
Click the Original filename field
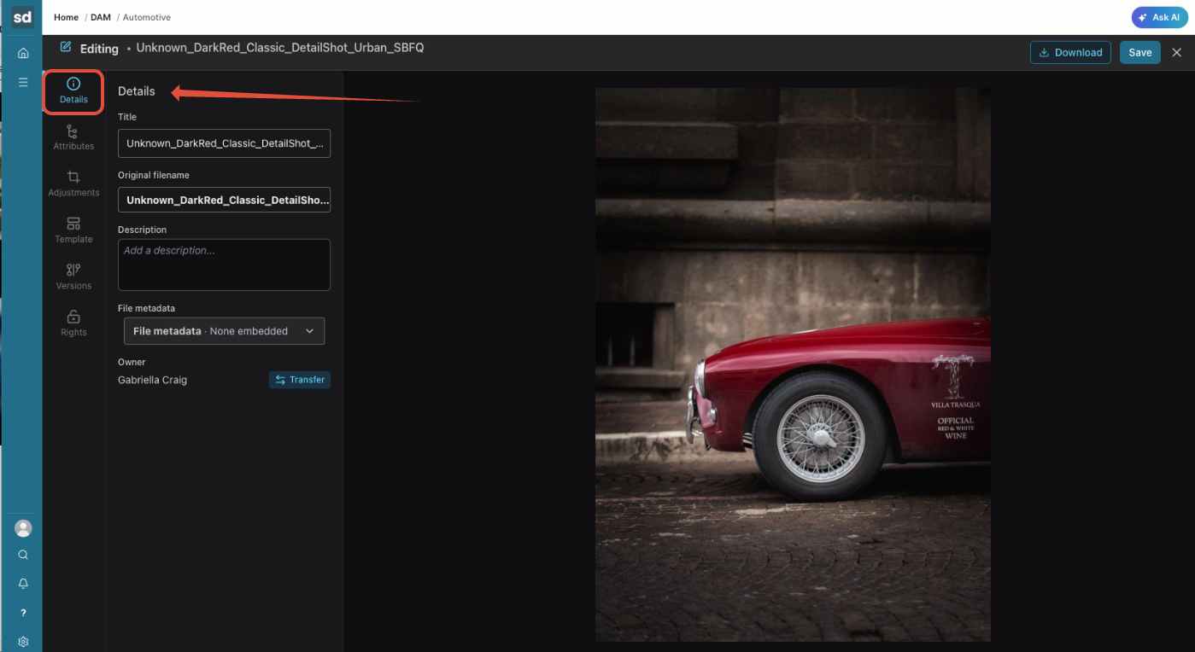click(x=224, y=200)
